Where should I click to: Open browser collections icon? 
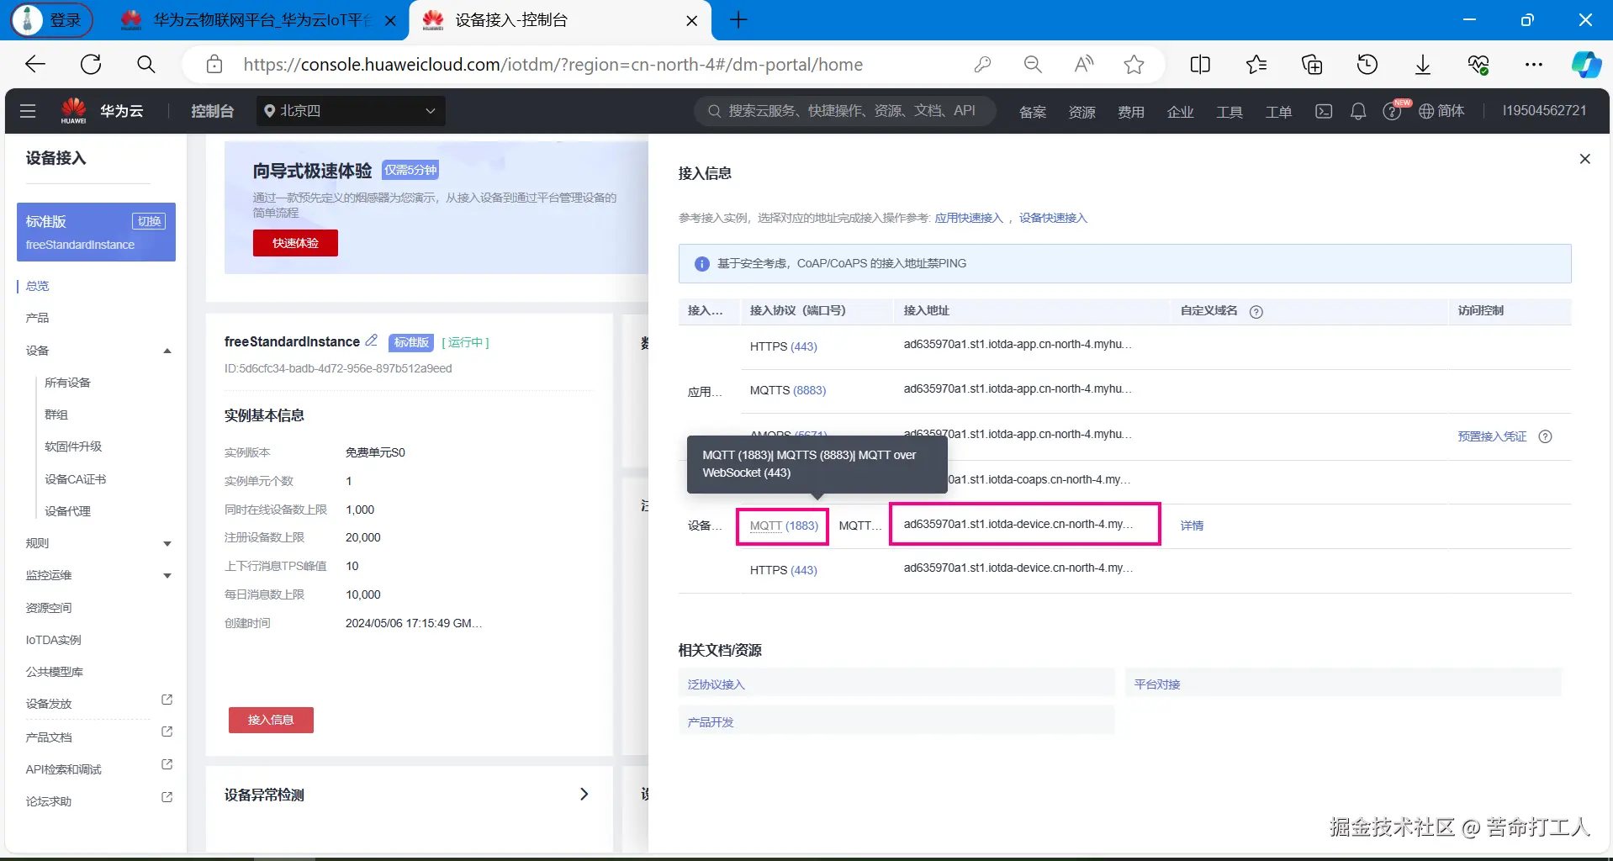pos(1312,65)
